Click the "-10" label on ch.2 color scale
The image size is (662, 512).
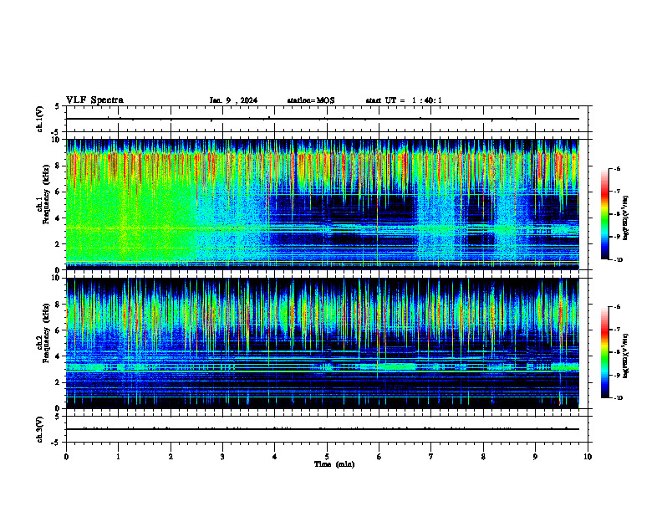point(619,398)
